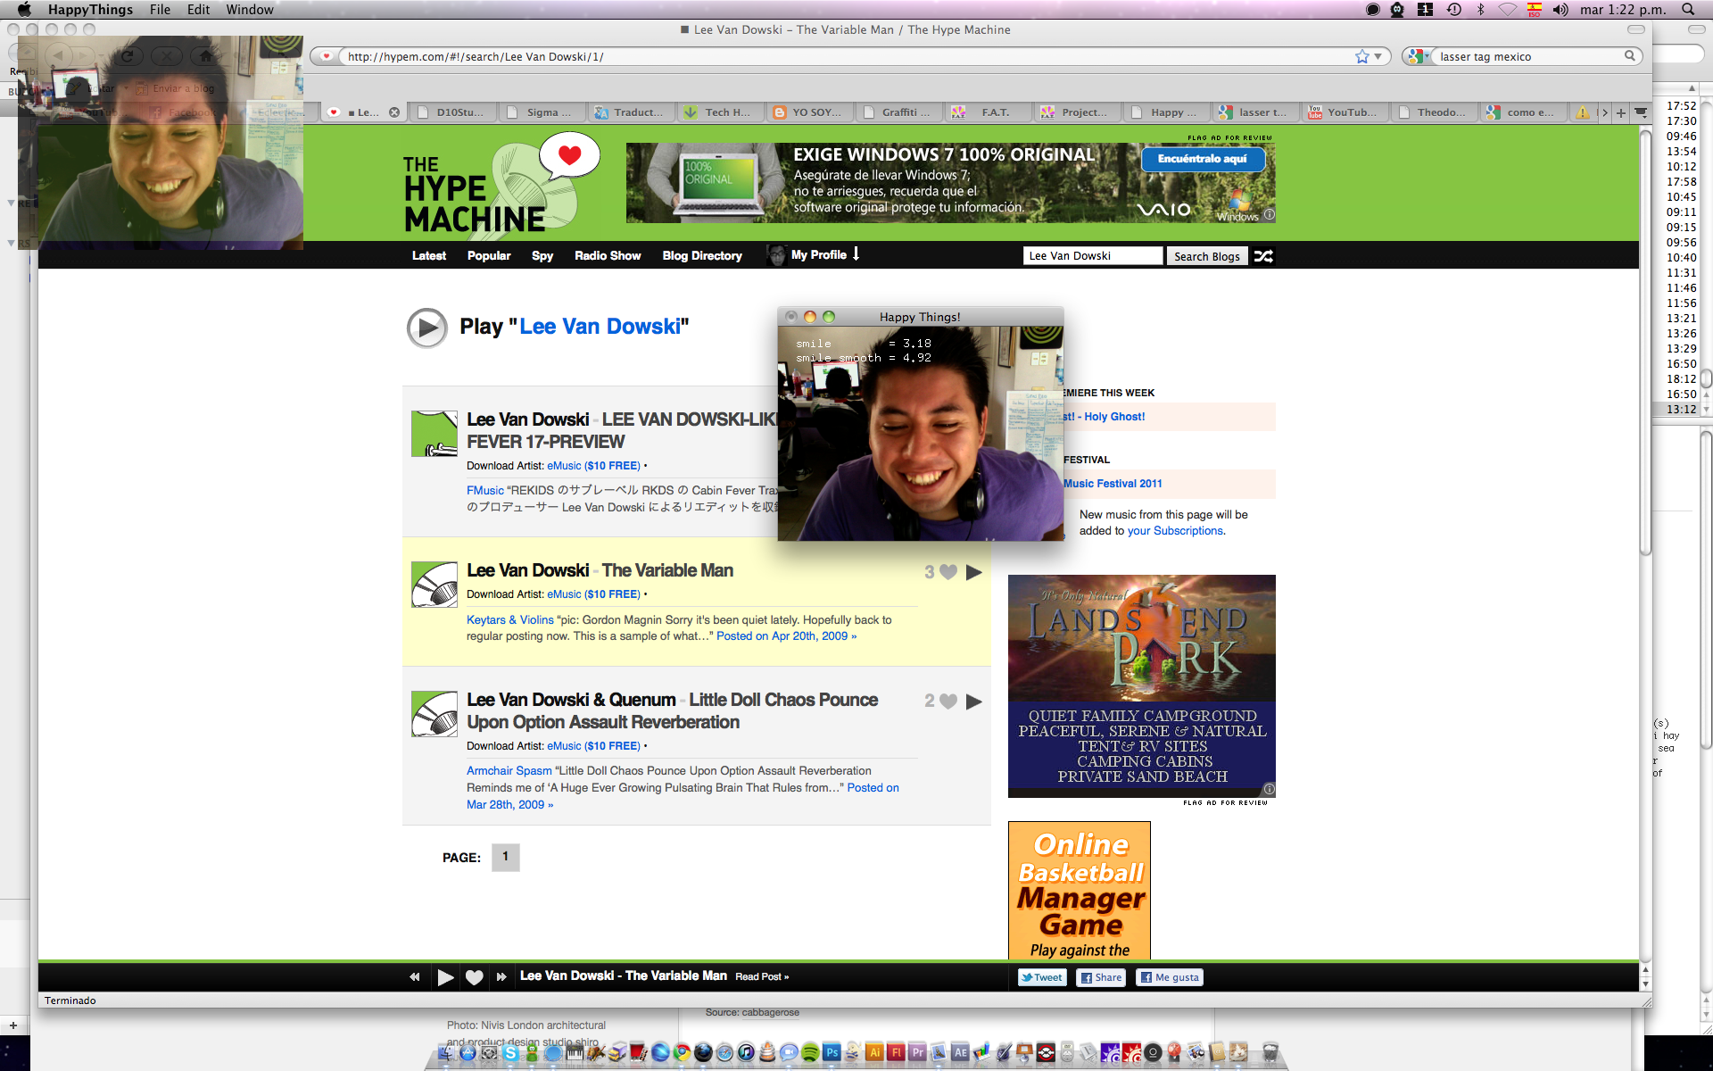
Task: Open the Popular section
Action: click(x=489, y=255)
